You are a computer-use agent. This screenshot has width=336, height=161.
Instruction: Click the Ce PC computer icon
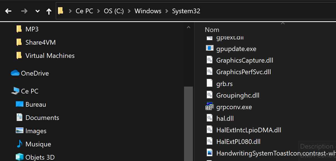click(x=15, y=91)
